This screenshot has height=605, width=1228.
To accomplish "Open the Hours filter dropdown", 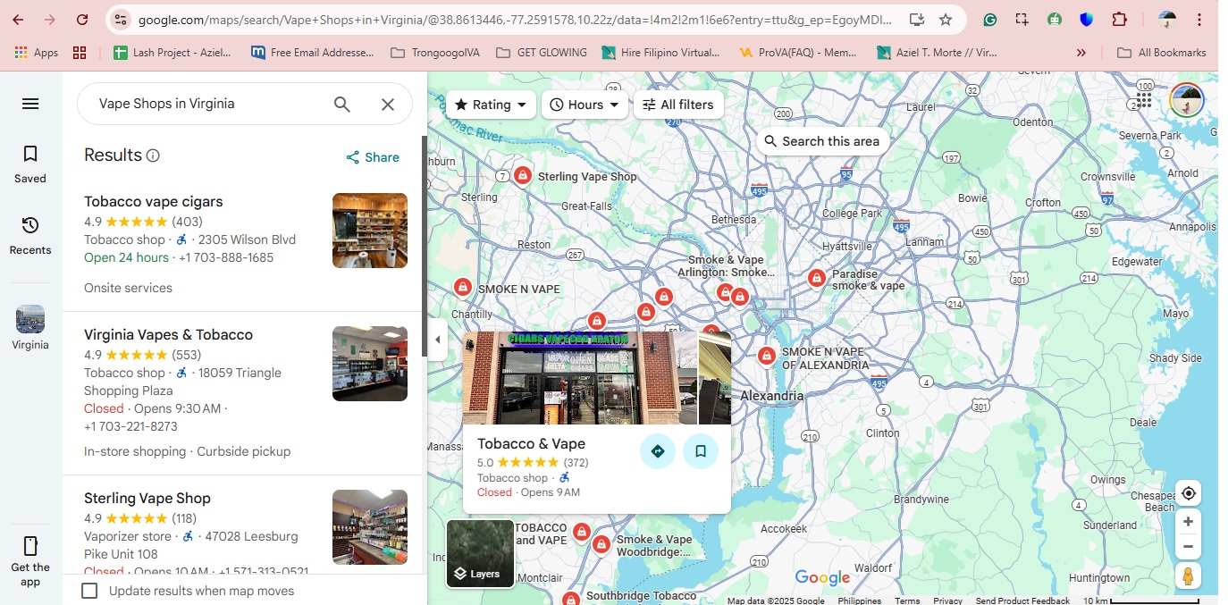I will coord(585,105).
